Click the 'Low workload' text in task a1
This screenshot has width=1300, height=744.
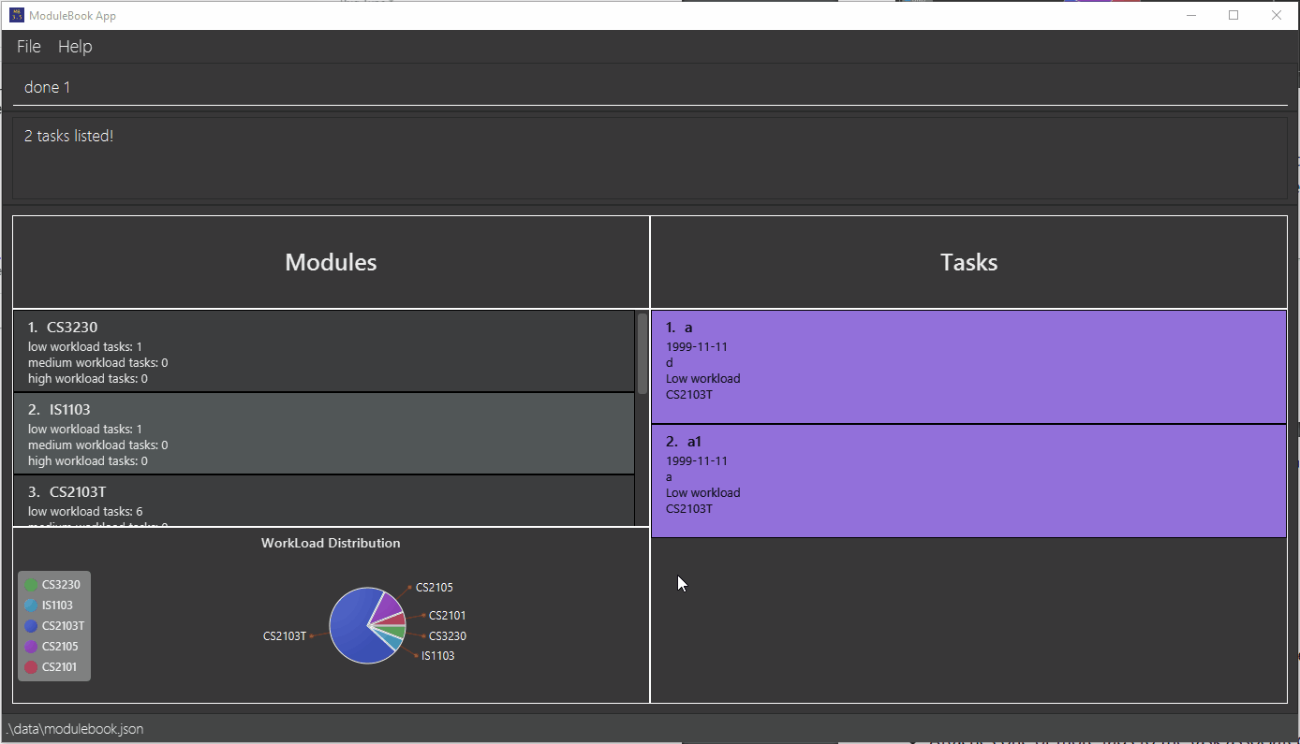[x=703, y=493]
